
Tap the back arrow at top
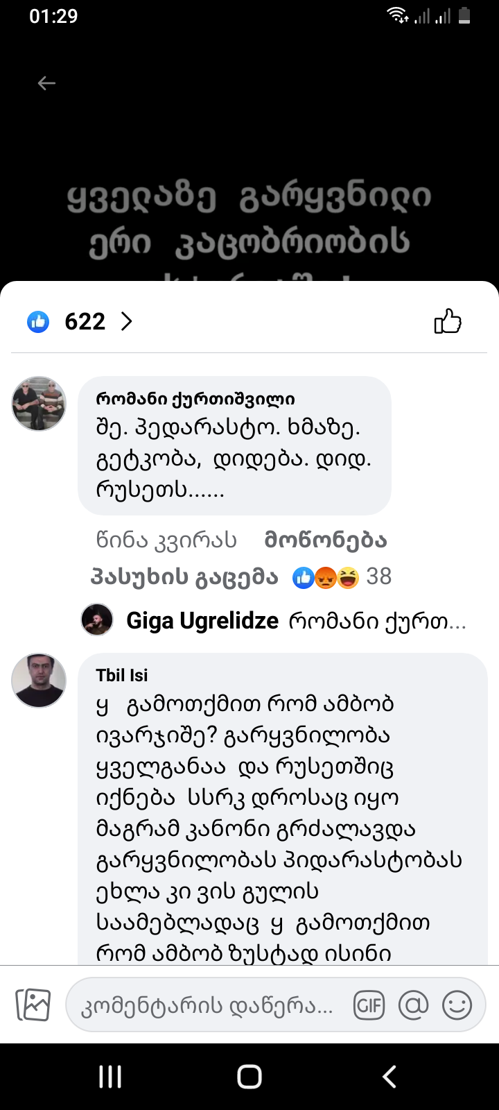[x=46, y=83]
